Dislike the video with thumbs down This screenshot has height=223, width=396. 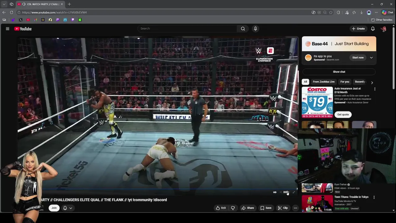pyautogui.click(x=233, y=208)
